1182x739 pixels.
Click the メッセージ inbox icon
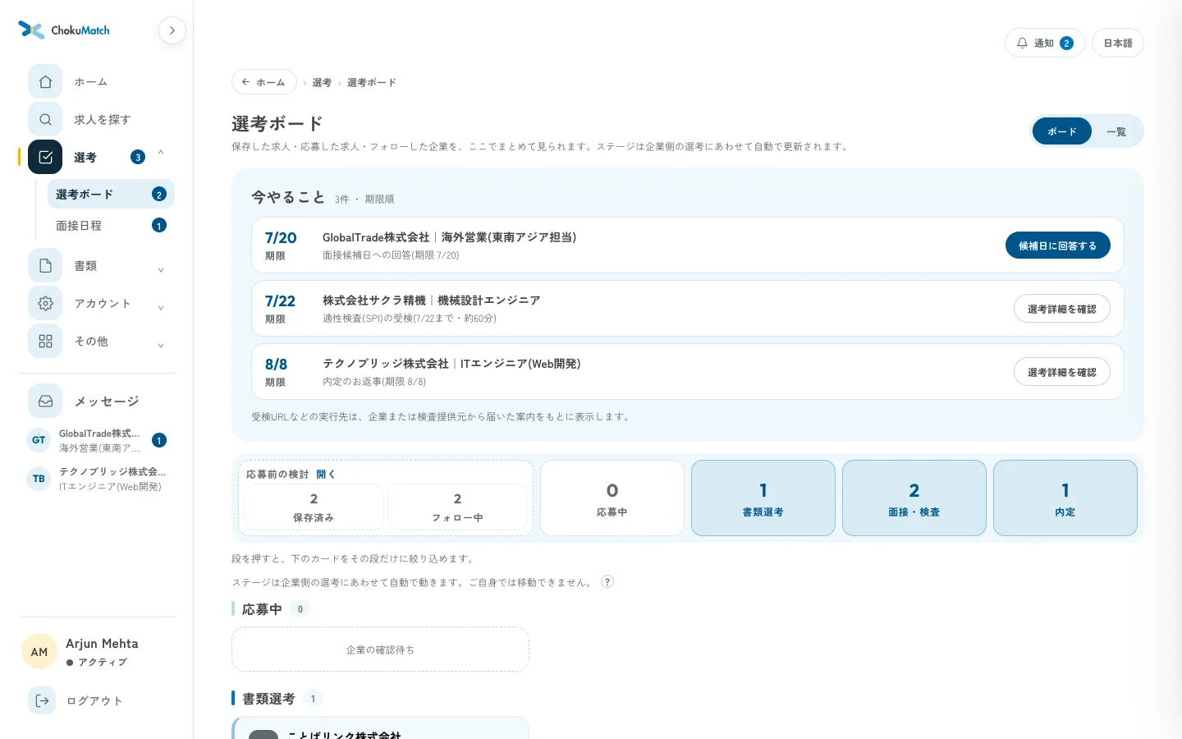pyautogui.click(x=45, y=402)
